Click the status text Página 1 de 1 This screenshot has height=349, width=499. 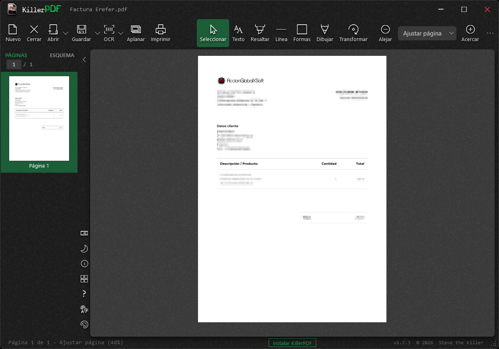coord(29,343)
